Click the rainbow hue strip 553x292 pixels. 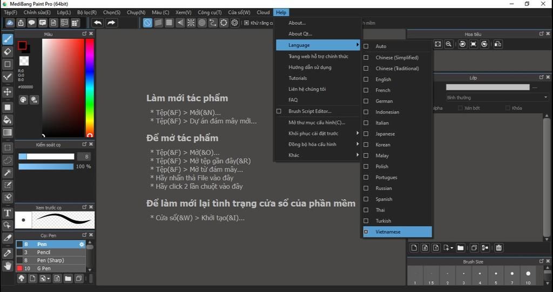pyautogui.click(x=90, y=86)
